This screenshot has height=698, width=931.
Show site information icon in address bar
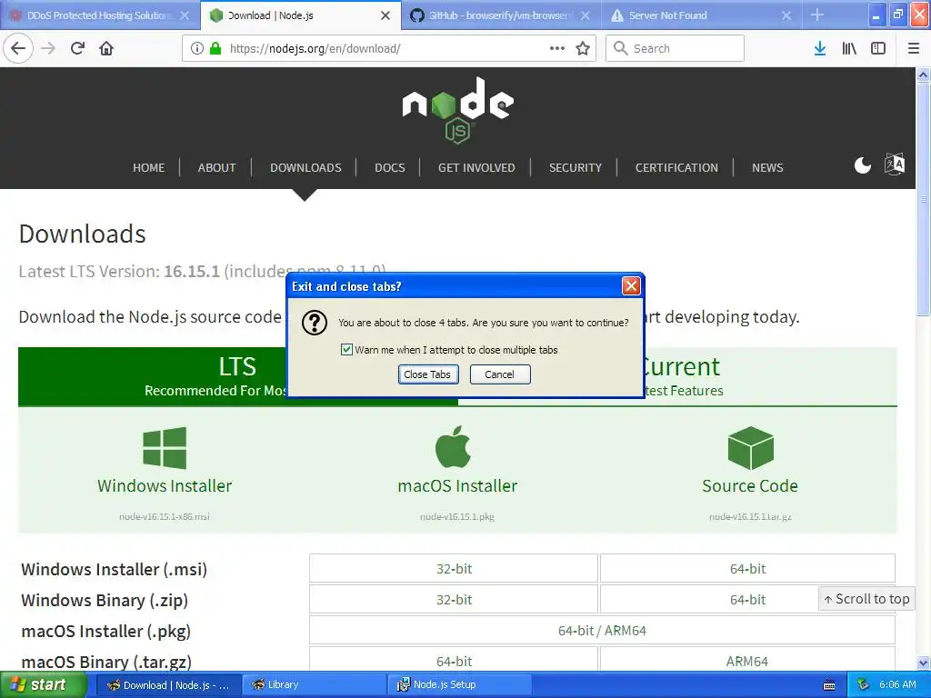click(197, 48)
